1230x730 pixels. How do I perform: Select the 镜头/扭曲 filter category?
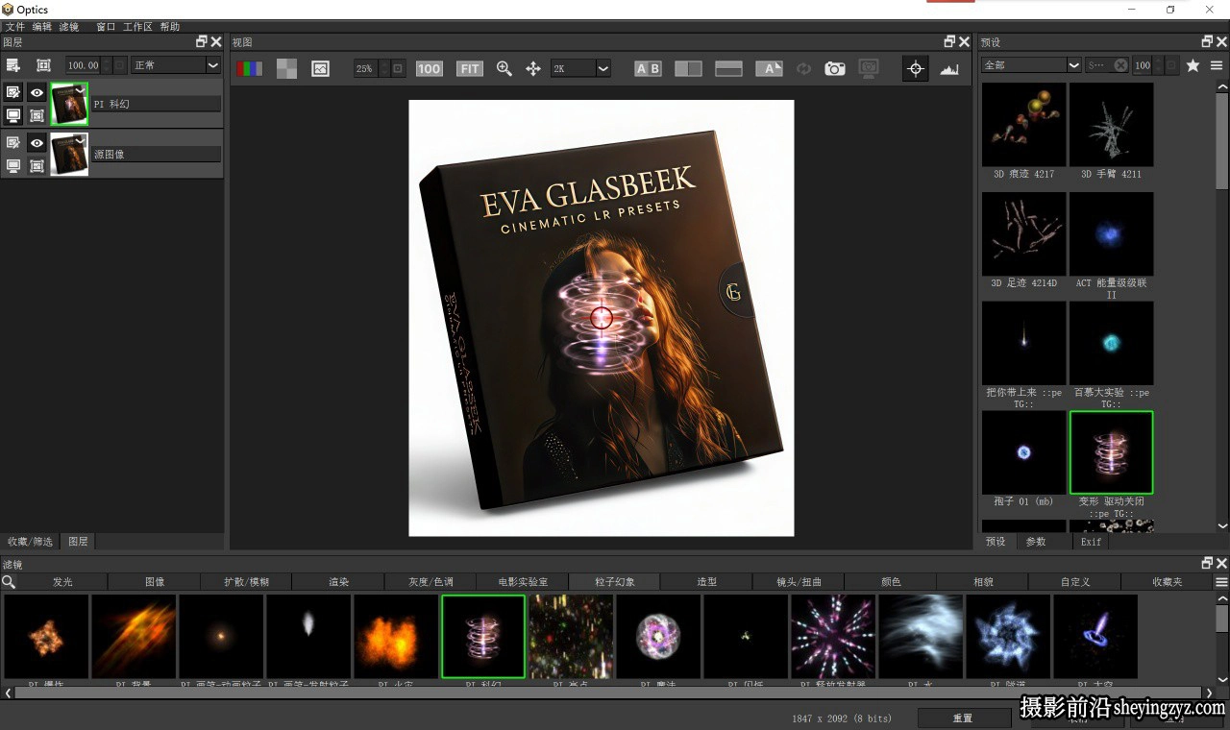(799, 582)
